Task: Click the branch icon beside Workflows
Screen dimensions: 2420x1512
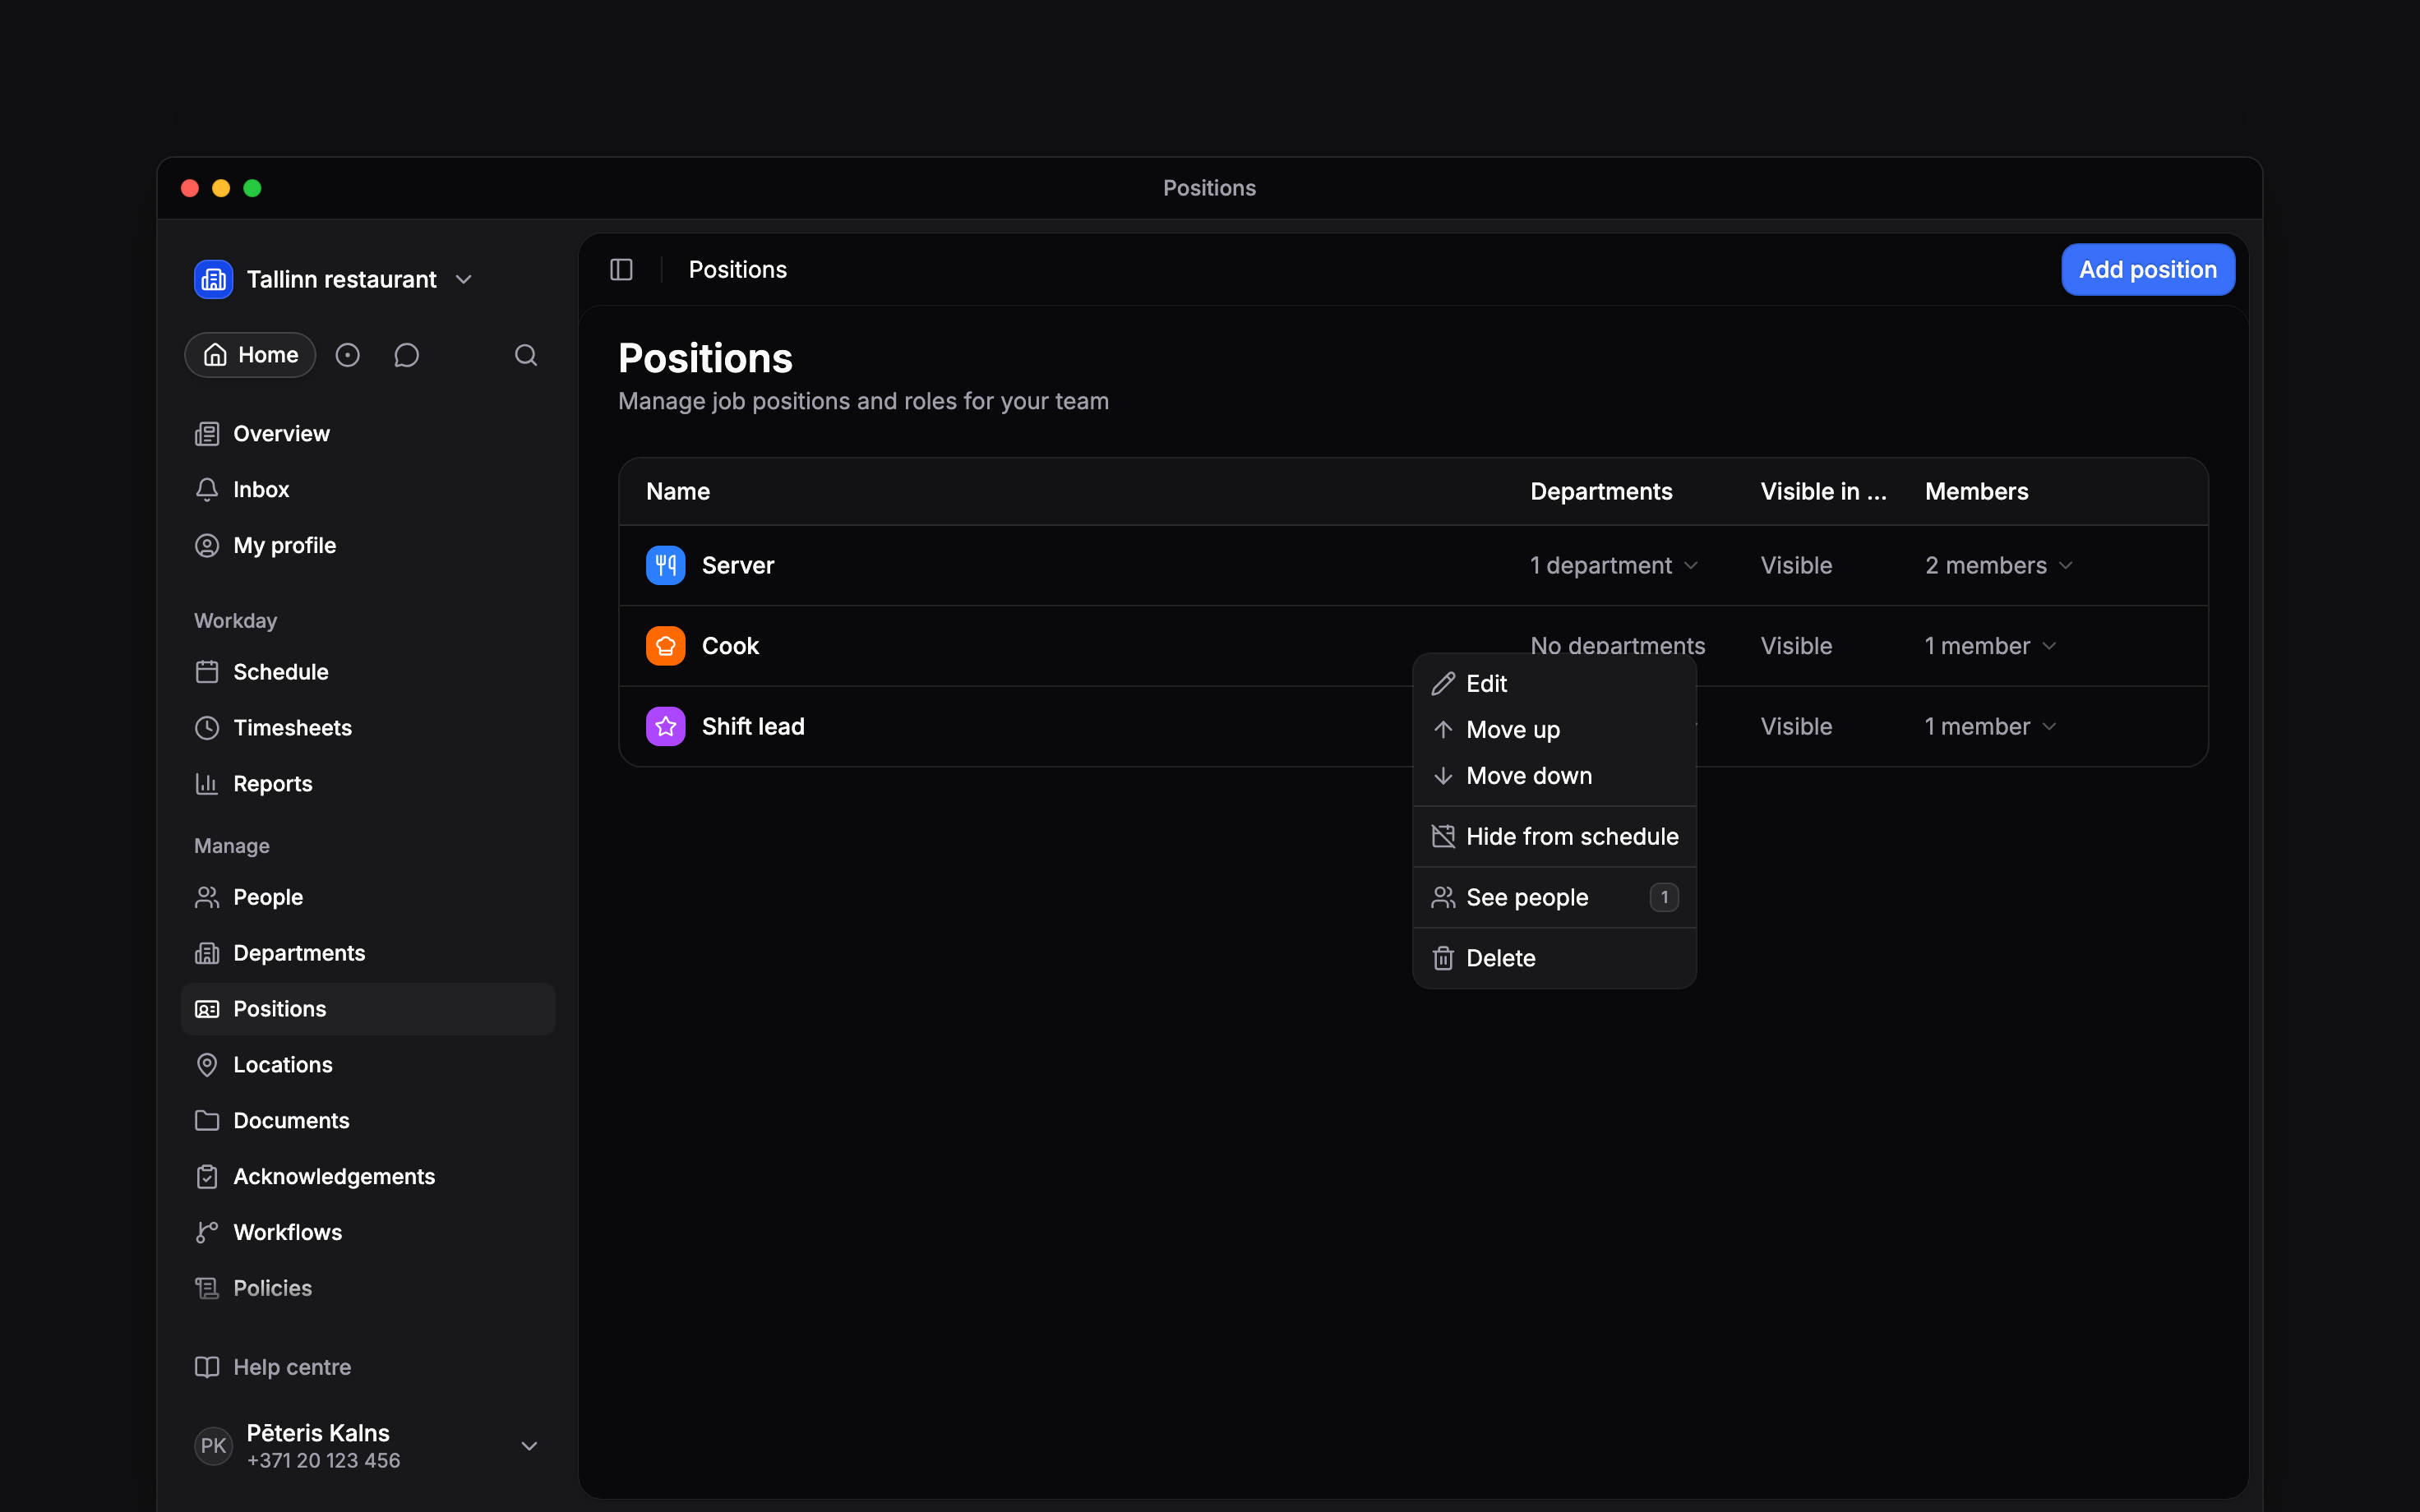Action: pyautogui.click(x=207, y=1233)
